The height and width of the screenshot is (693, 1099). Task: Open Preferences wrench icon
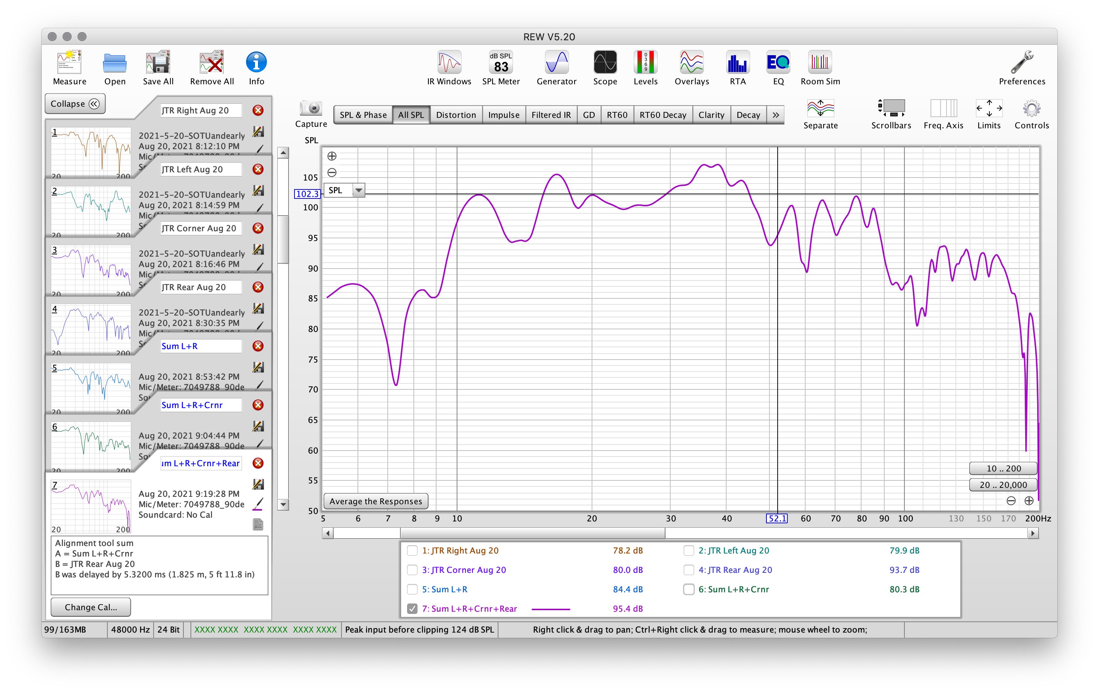pos(1022,68)
